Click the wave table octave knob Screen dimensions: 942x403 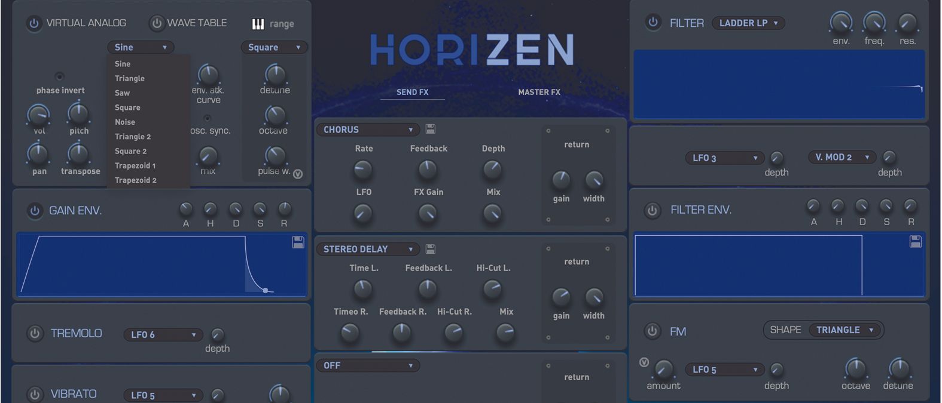pos(275,115)
